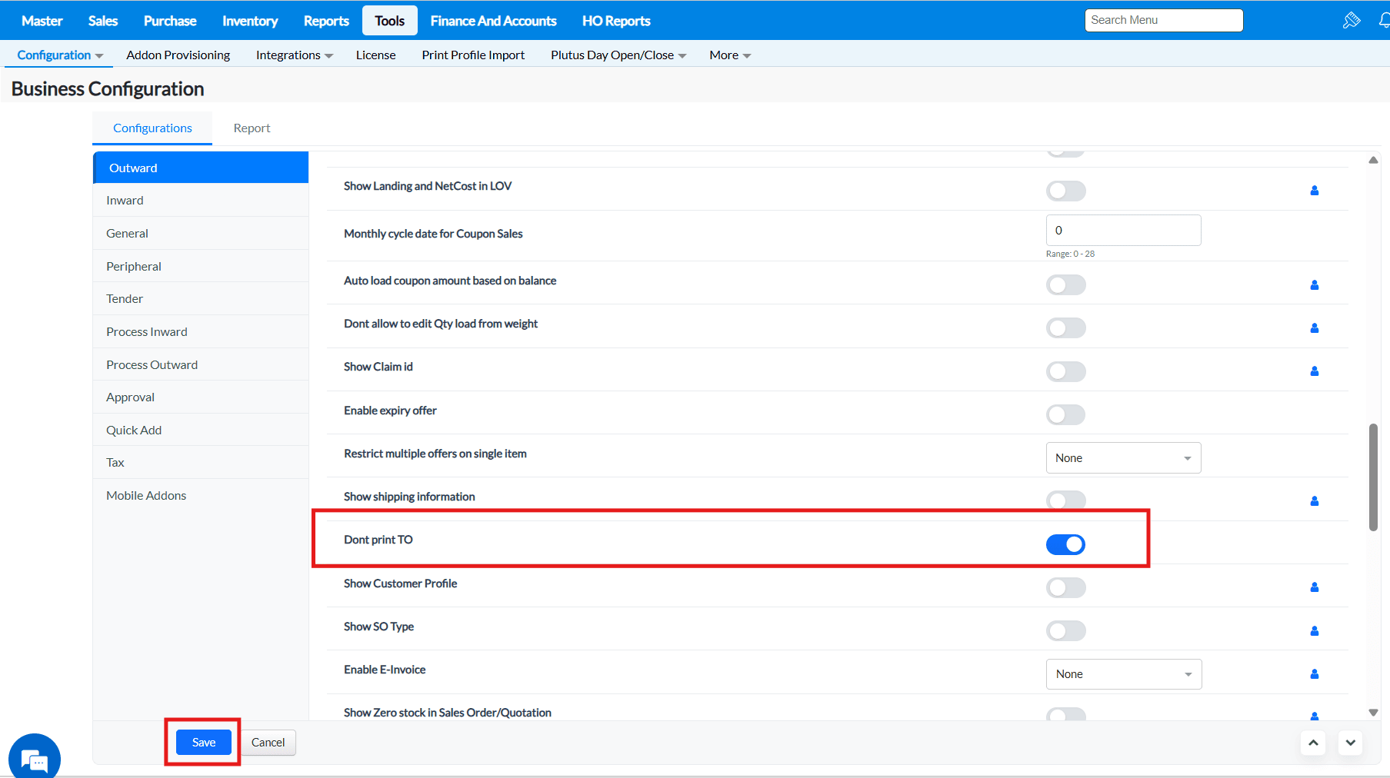This screenshot has height=778, width=1390.
Task: Switch to the Report tab
Action: pyautogui.click(x=252, y=128)
